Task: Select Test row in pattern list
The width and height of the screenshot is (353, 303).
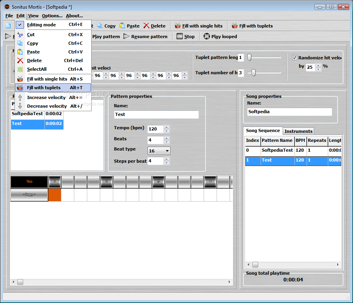Action: point(37,124)
